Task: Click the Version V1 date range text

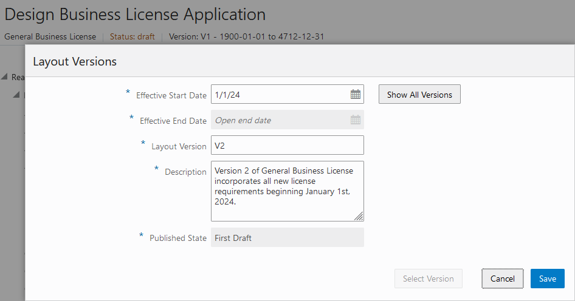Action: [x=246, y=36]
